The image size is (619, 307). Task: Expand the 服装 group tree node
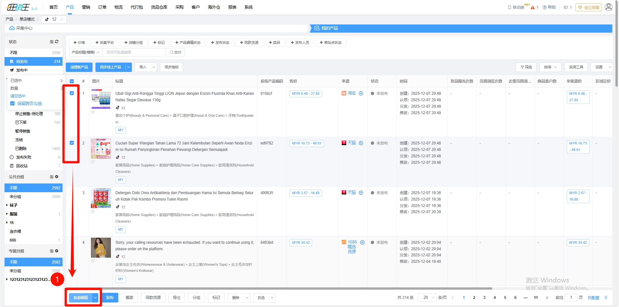click(x=7, y=214)
